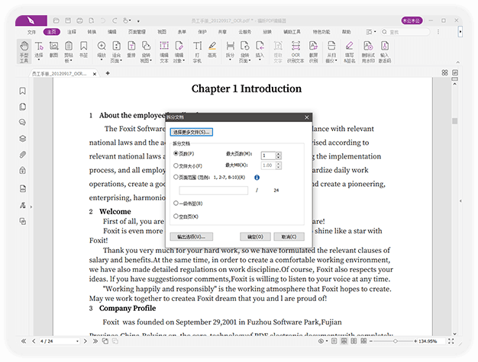478x362 pixels.
Task: Expand the Edit Object (编辑对象) dropdown
Action: coord(183,61)
